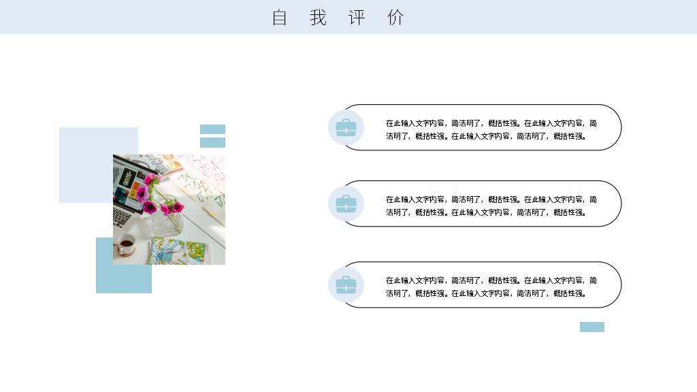Select the small blue rectangle at bottom right
697x392 pixels.
point(591,327)
